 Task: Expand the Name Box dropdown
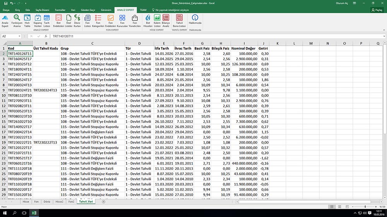19,36
